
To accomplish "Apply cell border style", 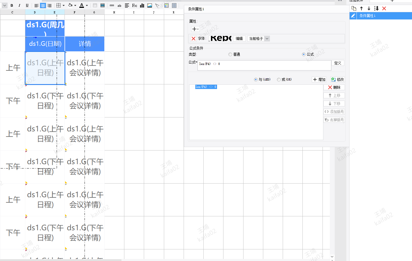I will [x=58, y=5].
